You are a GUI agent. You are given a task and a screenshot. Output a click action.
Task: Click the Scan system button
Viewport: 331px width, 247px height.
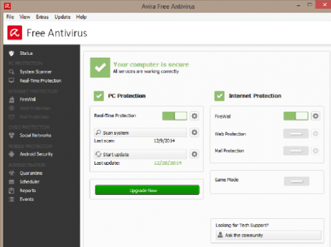[x=140, y=132]
